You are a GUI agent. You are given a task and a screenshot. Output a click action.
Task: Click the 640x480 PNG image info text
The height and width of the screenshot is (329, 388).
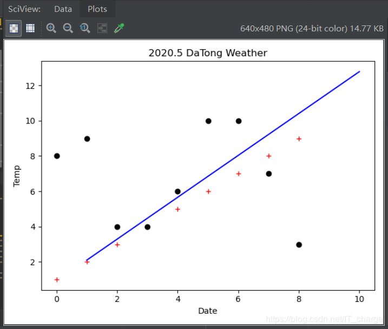(x=312, y=29)
